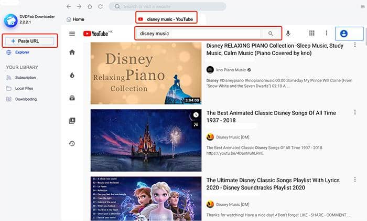
Task: Open options for Ultimate Disney Classic Songs
Action: tap(355, 180)
